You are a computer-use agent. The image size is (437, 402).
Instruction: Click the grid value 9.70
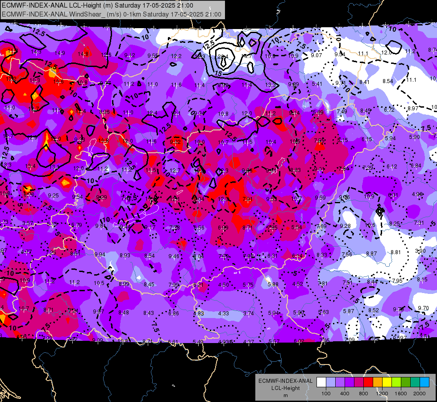click(423, 308)
